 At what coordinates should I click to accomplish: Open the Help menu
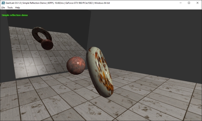click(17, 8)
